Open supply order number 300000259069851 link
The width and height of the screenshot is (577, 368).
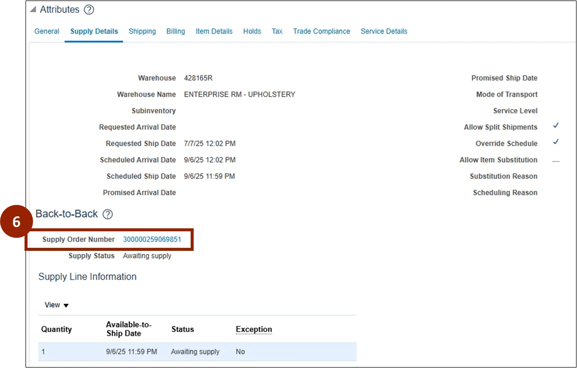click(152, 239)
